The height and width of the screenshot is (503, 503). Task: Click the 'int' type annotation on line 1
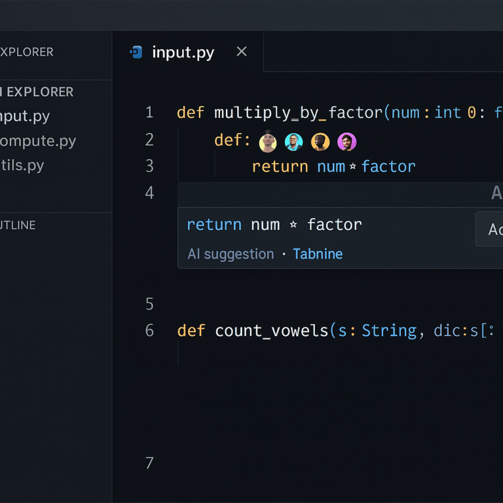pos(448,113)
